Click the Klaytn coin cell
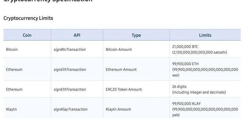This screenshot has width=243, height=118. (11, 109)
